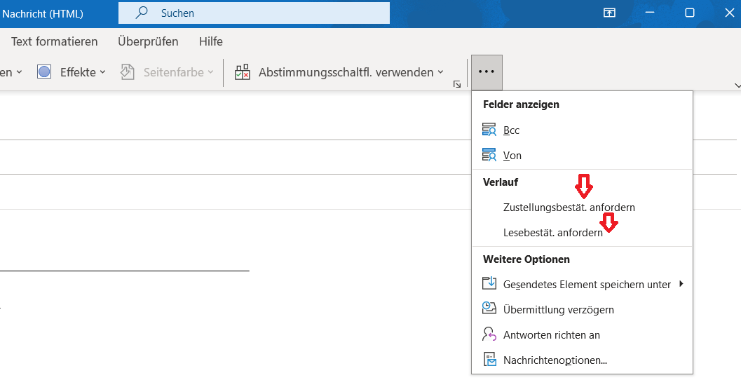Select Übermittlung verzögern

coord(582,310)
